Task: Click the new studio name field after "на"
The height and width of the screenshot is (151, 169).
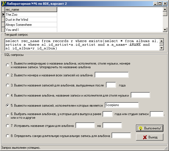Action: pyautogui.click(x=112, y=125)
